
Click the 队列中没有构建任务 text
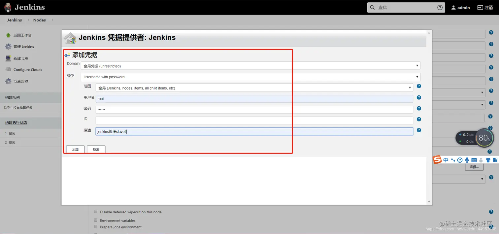(x=18, y=108)
